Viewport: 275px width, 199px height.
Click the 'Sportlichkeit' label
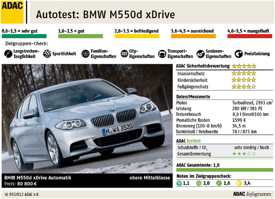64,54
